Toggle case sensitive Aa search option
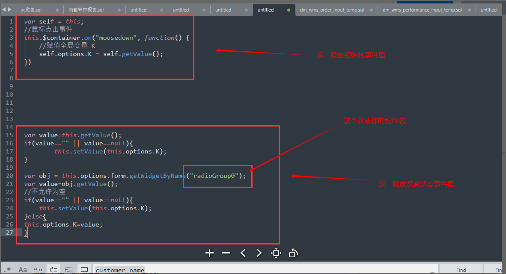Image resolution: width=506 pixels, height=274 pixels. tap(23, 270)
